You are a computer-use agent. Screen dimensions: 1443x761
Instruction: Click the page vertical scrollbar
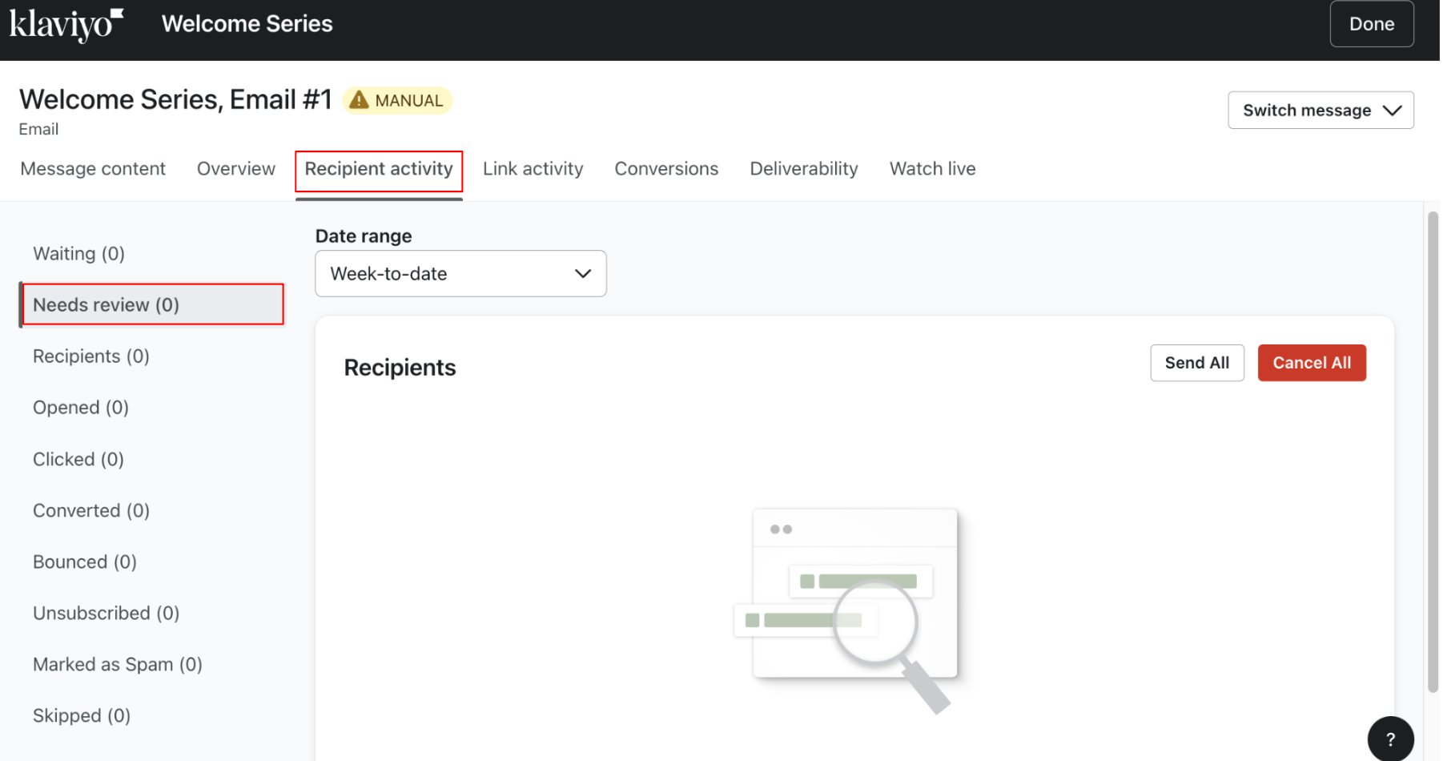[x=1433, y=453]
